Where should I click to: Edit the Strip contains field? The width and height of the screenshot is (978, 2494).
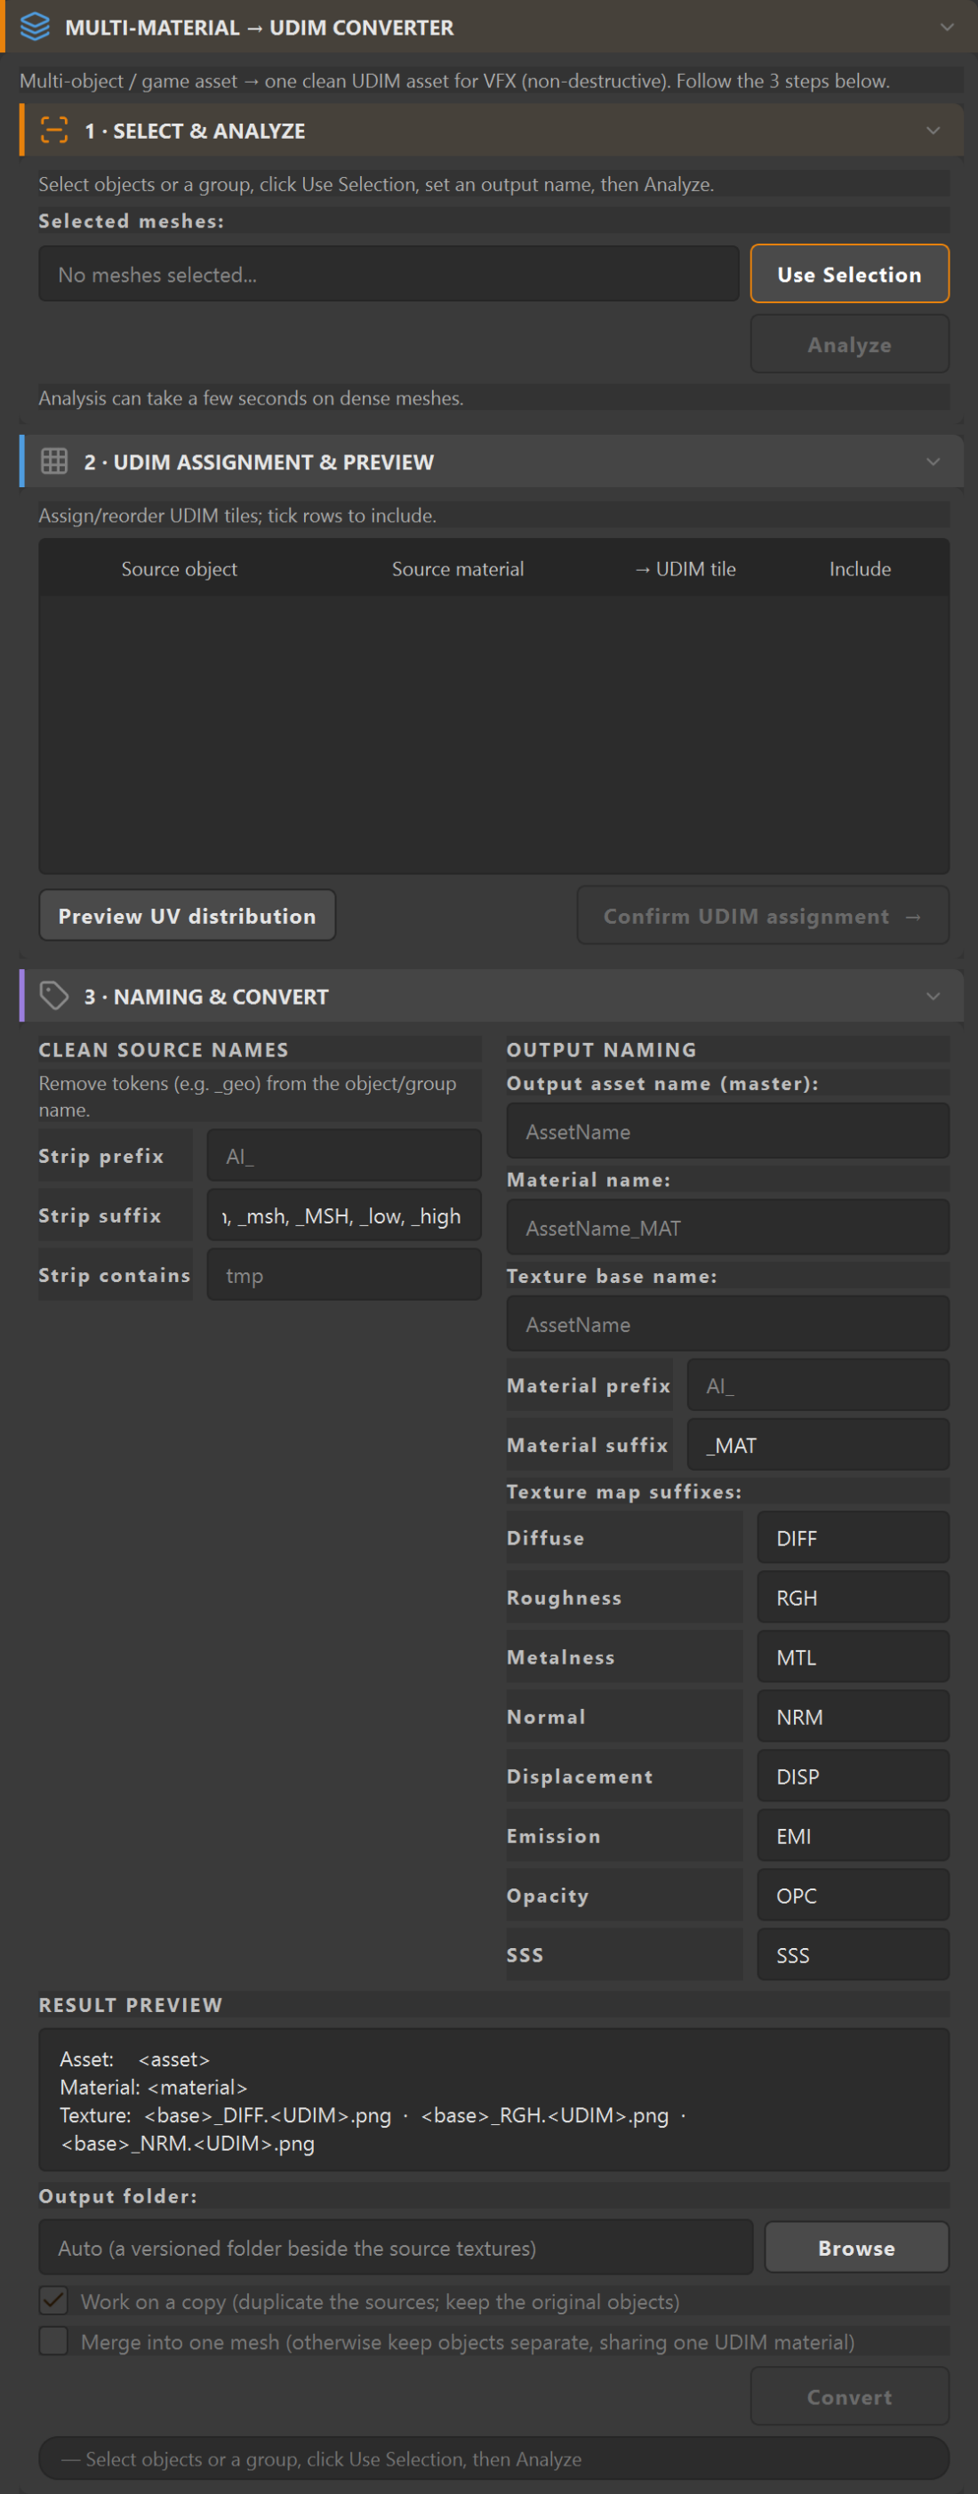[344, 1275]
